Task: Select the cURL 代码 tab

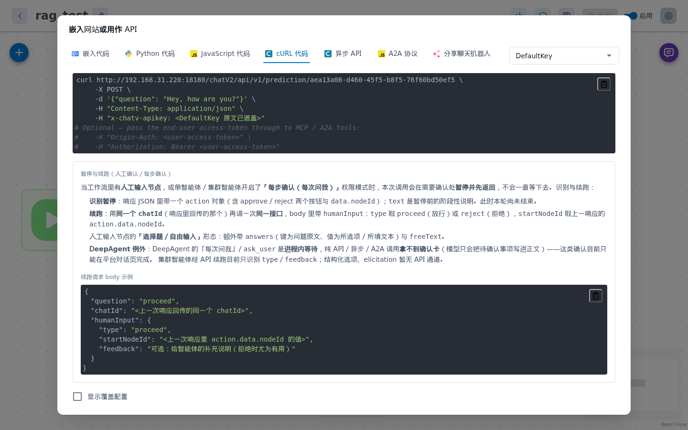Action: tap(287, 54)
